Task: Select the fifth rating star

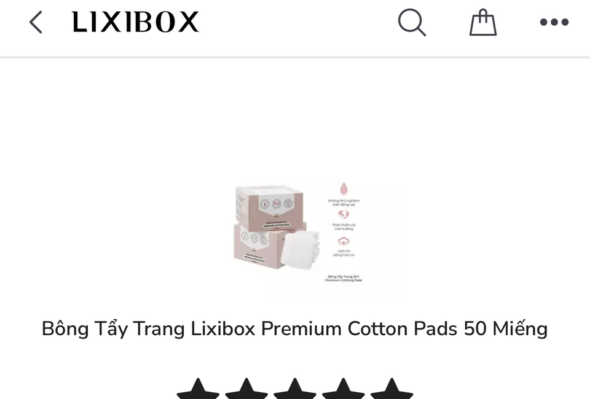Action: point(391,389)
